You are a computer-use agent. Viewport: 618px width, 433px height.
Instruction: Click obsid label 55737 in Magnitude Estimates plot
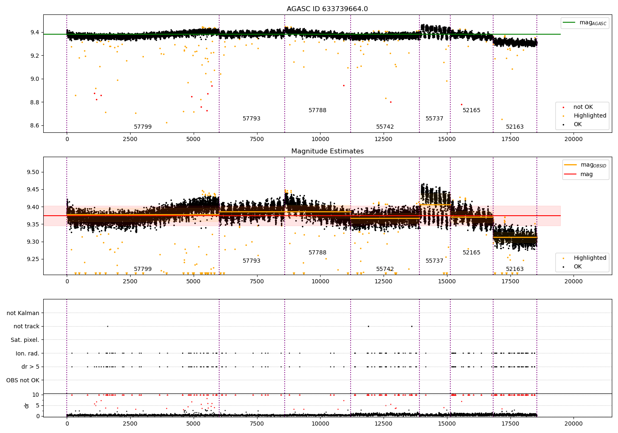point(434,261)
